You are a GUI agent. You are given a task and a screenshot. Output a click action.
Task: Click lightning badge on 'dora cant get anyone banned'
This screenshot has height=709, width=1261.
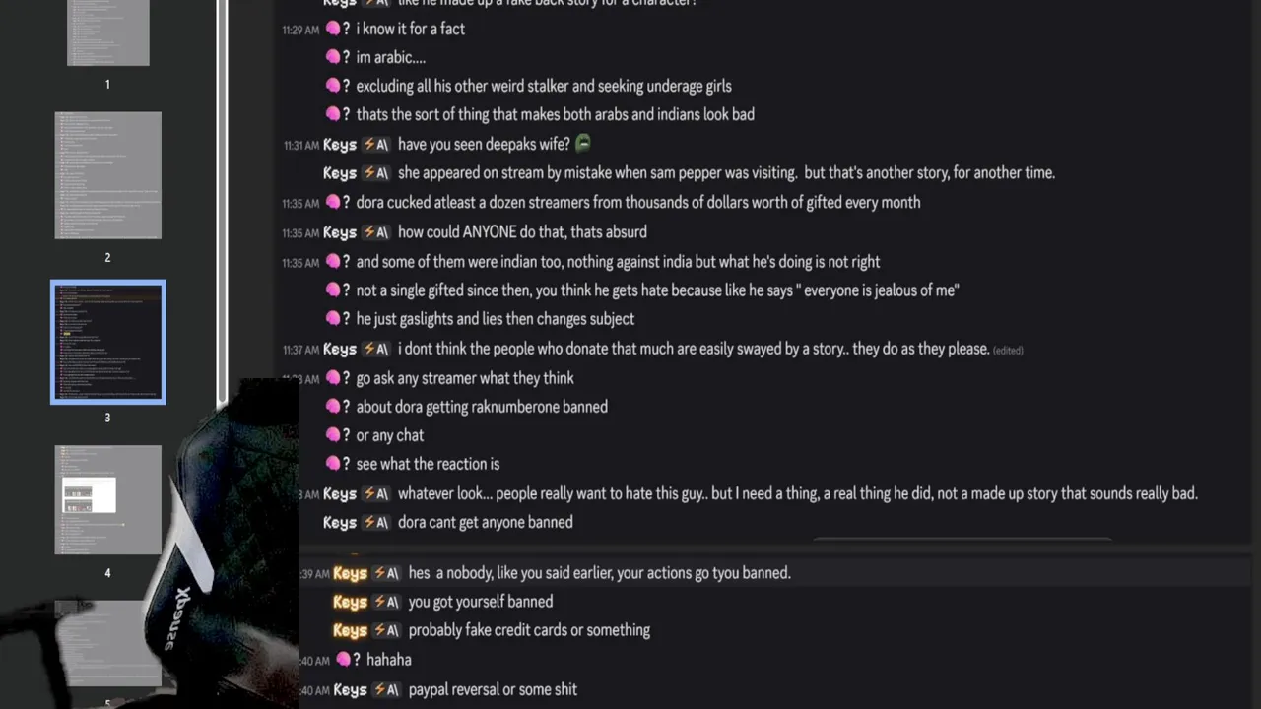point(375,522)
